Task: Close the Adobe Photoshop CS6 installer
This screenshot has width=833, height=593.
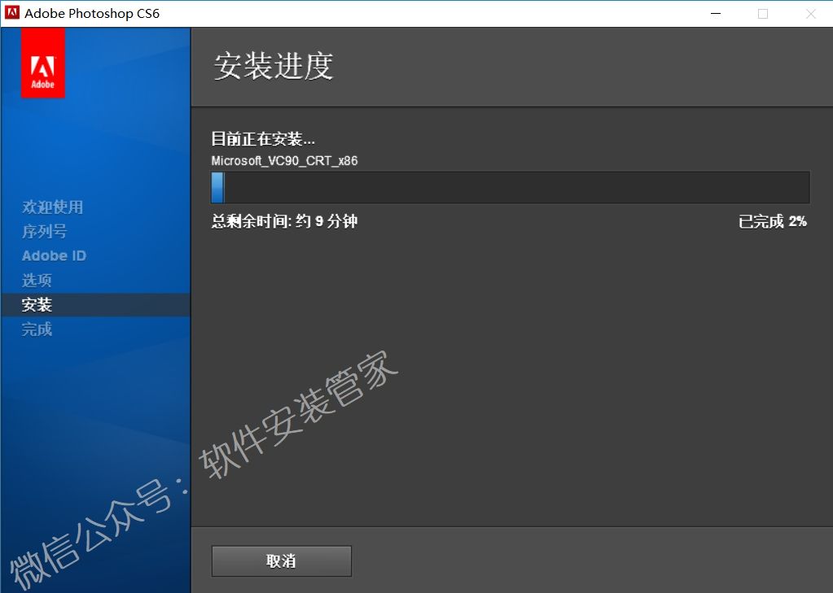Action: pos(811,13)
